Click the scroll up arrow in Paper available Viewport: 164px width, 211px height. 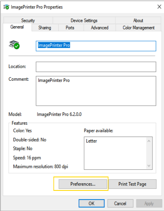pos(149,141)
